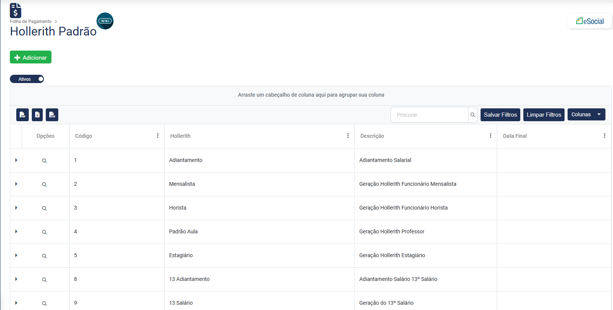Export the table as CSV
Image resolution: width=613 pixels, height=310 pixels.
tap(52, 115)
